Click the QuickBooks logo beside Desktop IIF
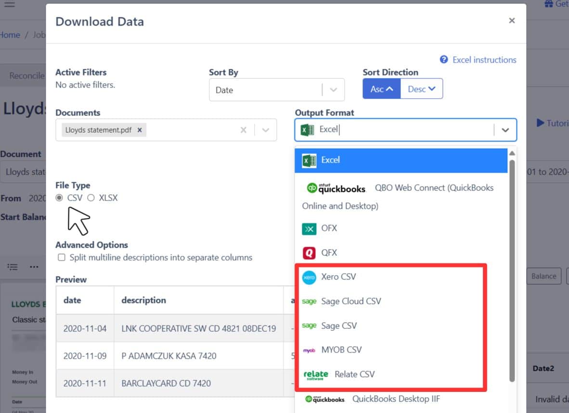This screenshot has height=413, width=569. coord(325,399)
